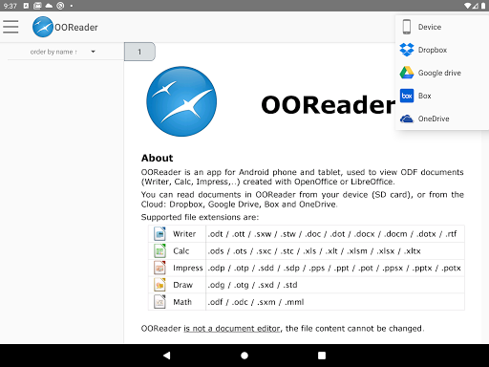Open the 'order by name' sort selector
Image resolution: width=489 pixels, height=367 pixels.
[x=62, y=52]
